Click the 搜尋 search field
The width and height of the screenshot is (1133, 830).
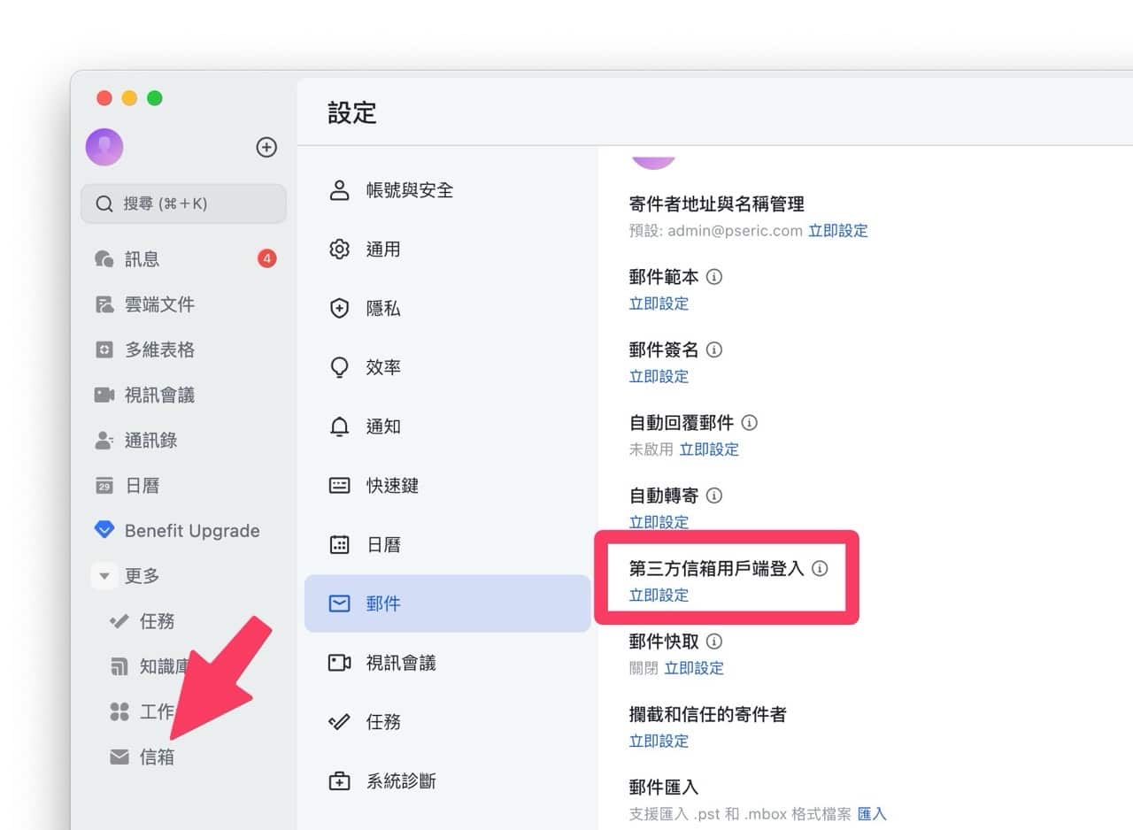[183, 204]
